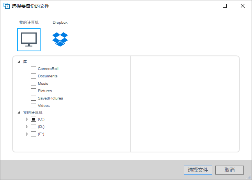
Task: Expand the (D:) drive node
Action: [27, 127]
